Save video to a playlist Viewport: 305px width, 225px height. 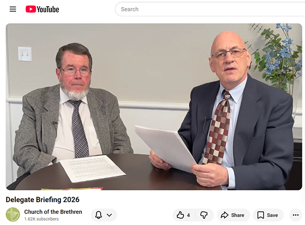[268, 215]
